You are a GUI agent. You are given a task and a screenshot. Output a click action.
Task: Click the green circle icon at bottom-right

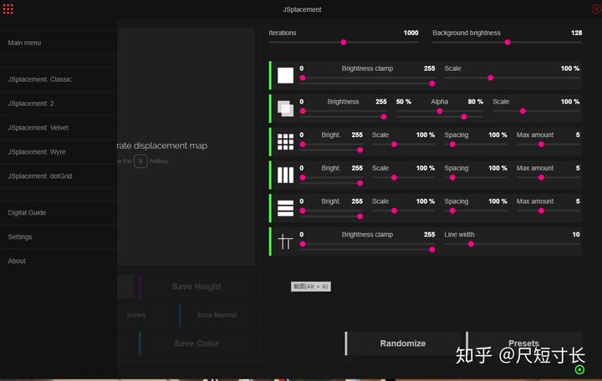(579, 369)
